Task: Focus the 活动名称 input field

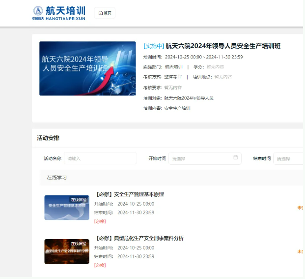Action: coord(100,158)
